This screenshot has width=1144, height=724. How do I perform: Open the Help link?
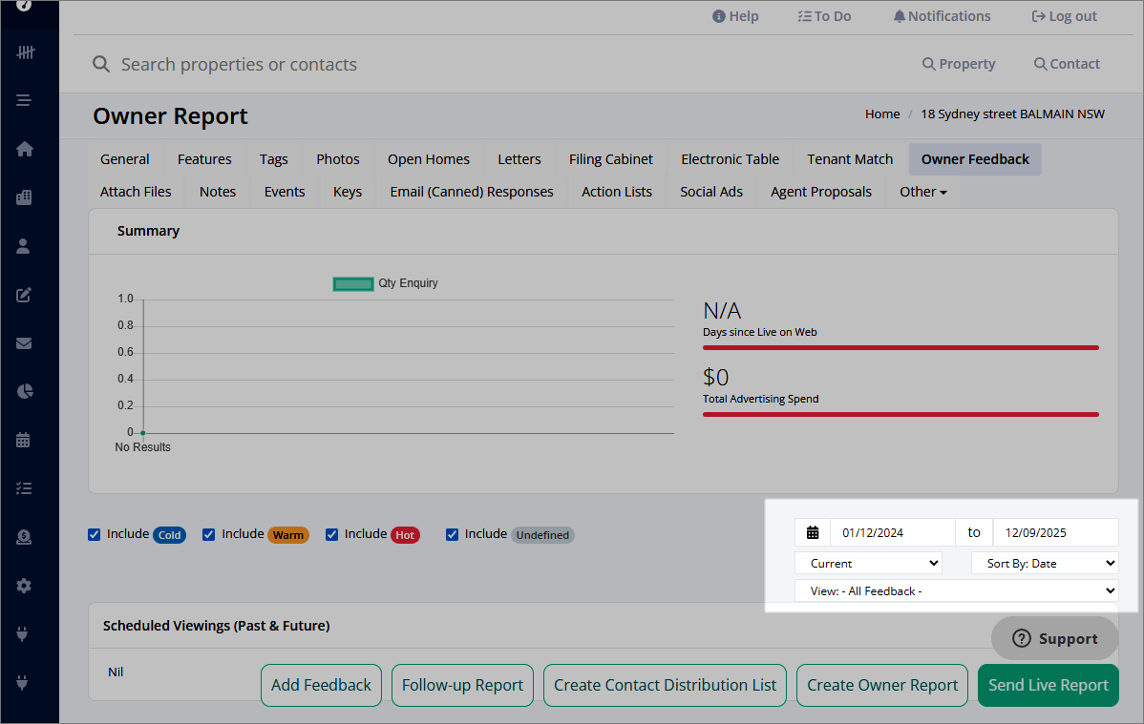point(735,16)
